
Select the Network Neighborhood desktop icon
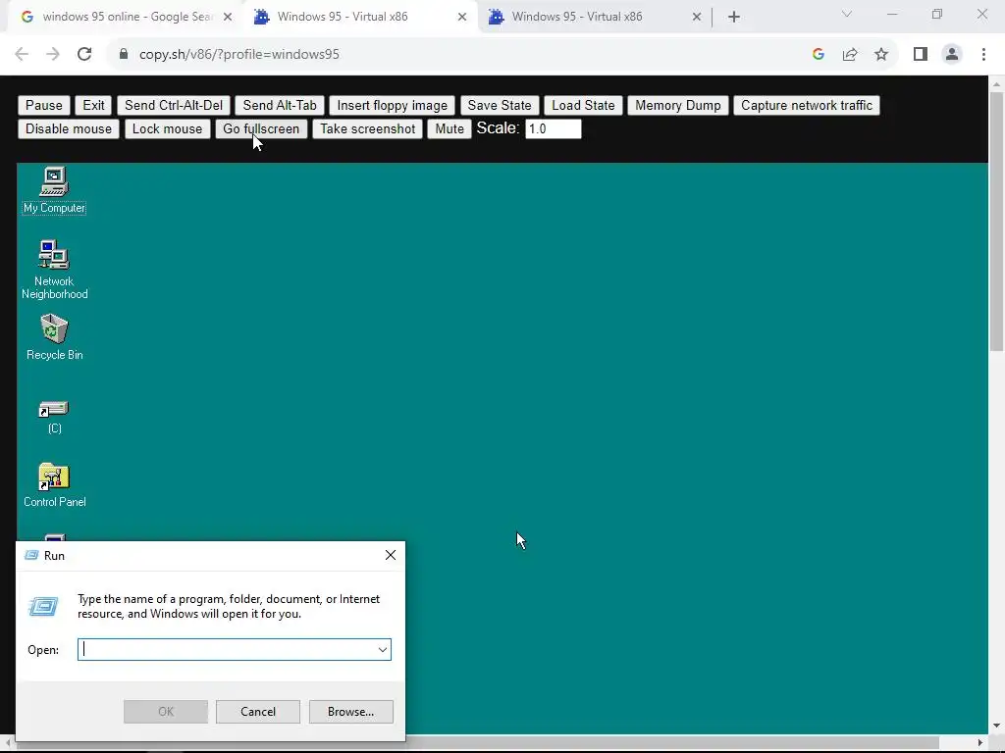click(x=54, y=270)
